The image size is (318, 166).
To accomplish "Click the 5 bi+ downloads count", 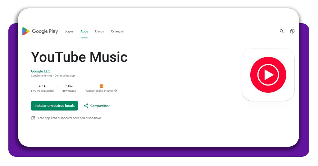I will coord(69,86).
